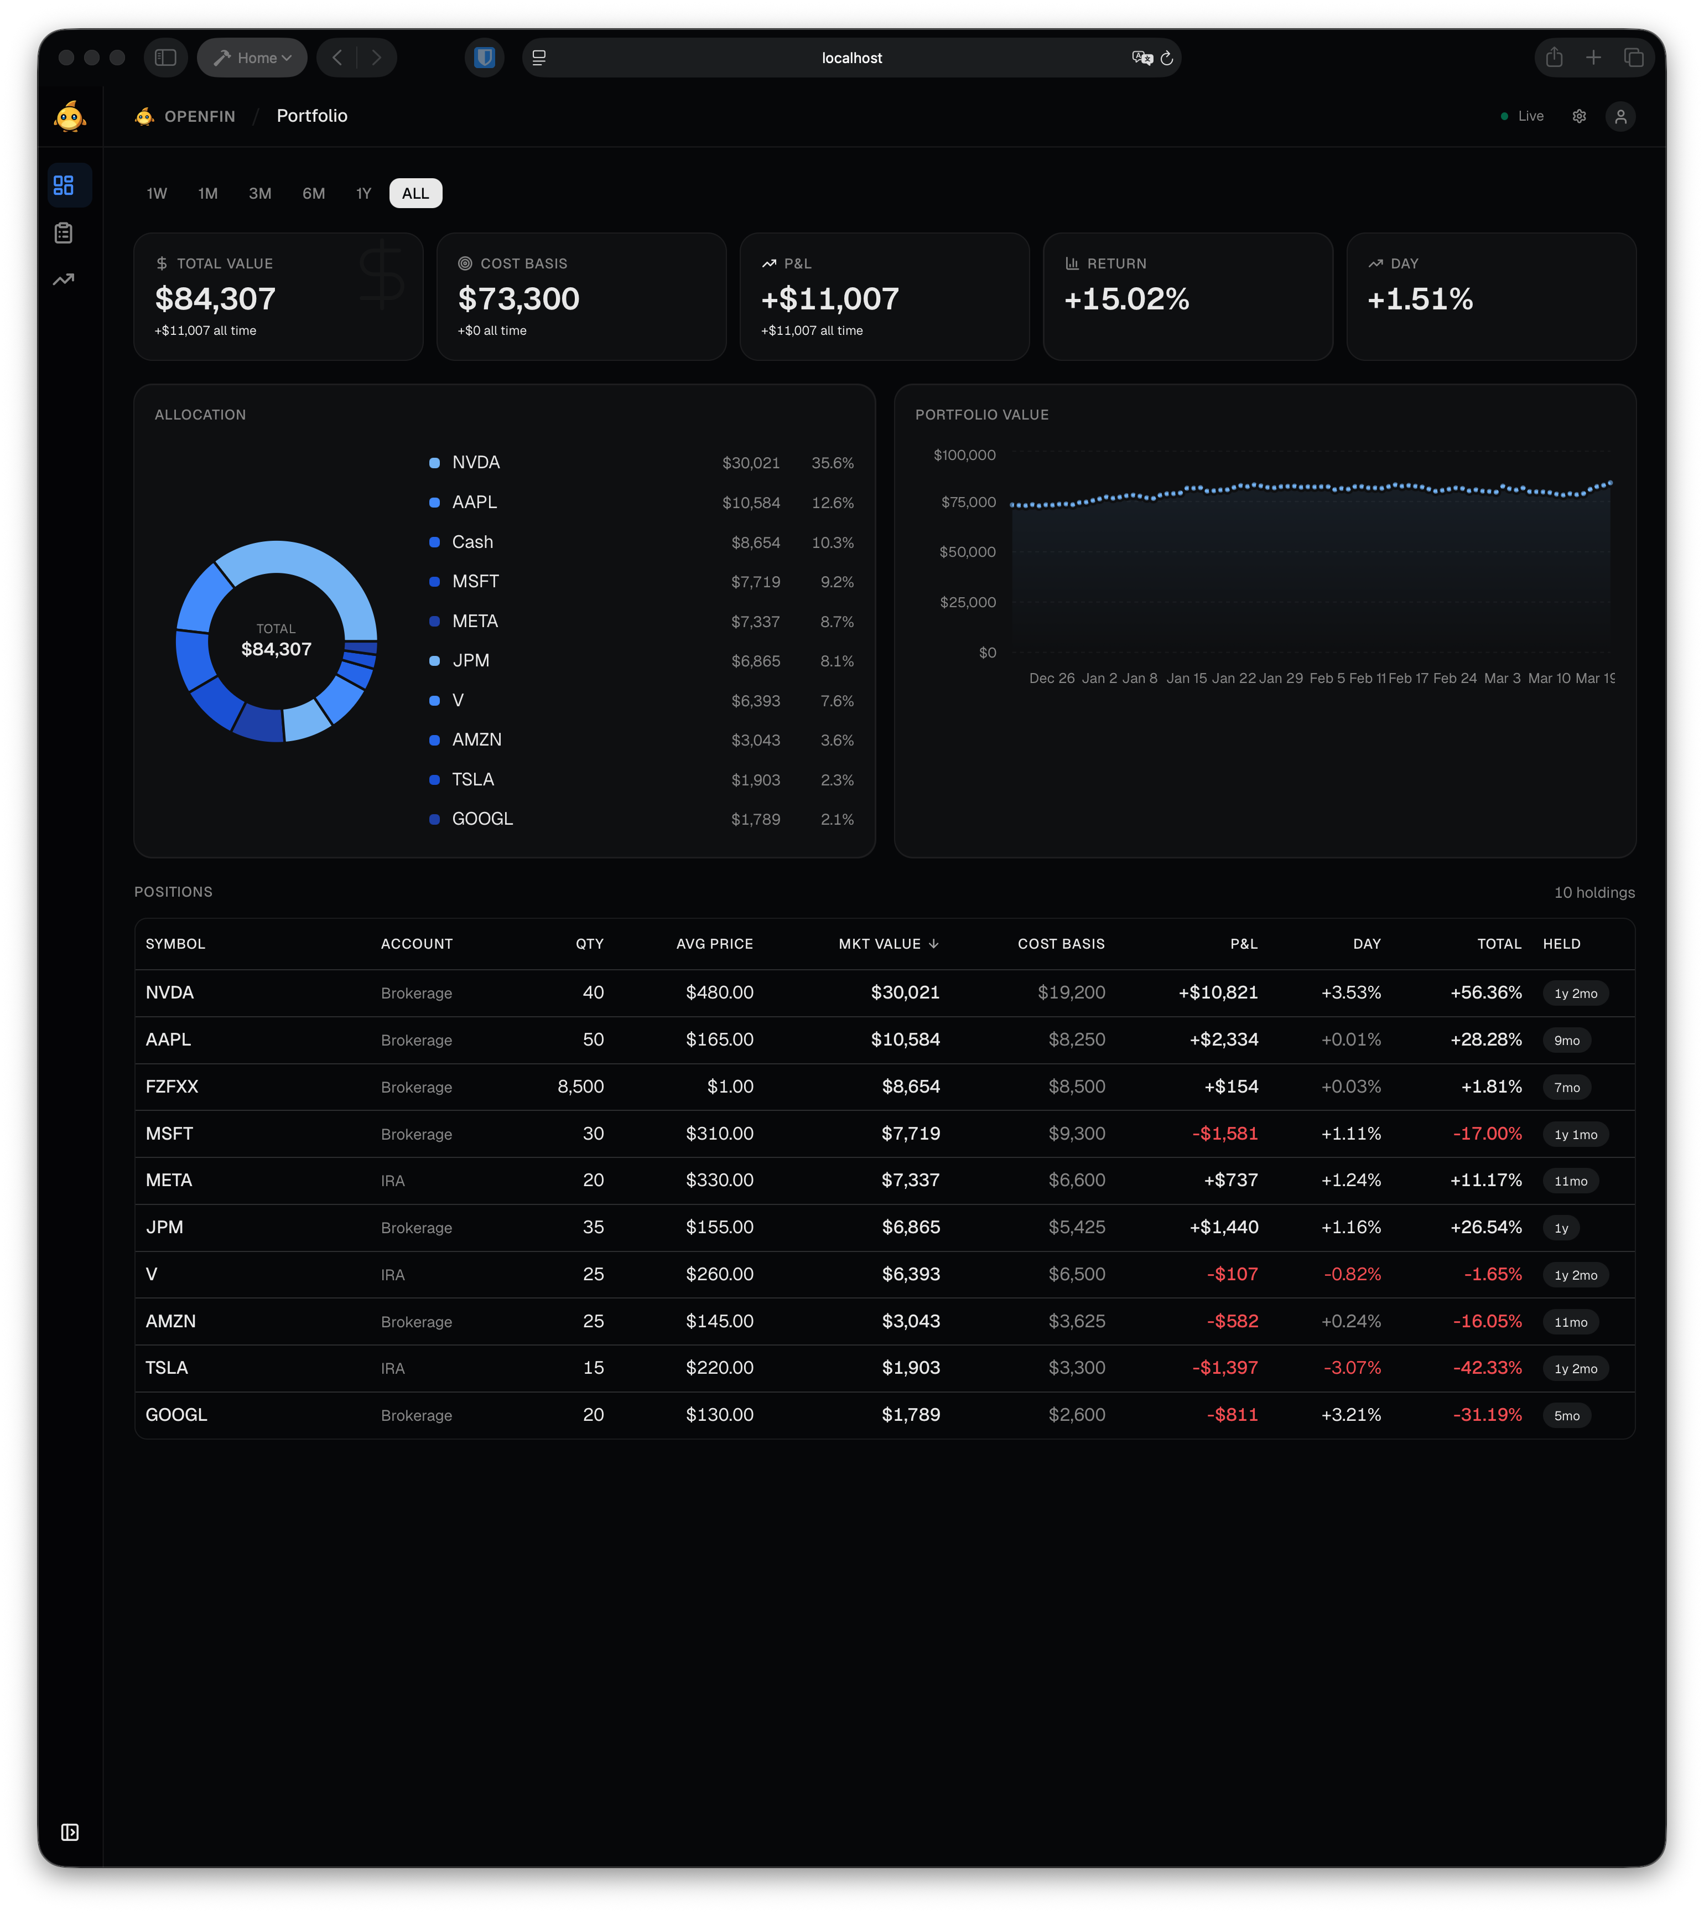Click the Return summary card
Viewport: 1704px width, 1914px height.
pos(1188,297)
